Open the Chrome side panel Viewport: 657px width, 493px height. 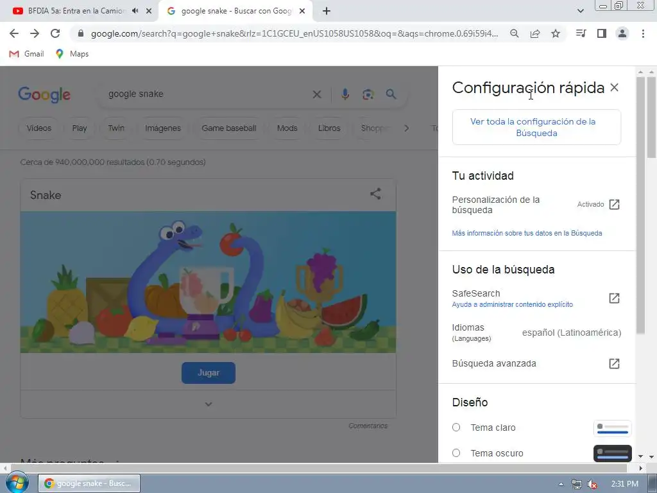tap(602, 33)
